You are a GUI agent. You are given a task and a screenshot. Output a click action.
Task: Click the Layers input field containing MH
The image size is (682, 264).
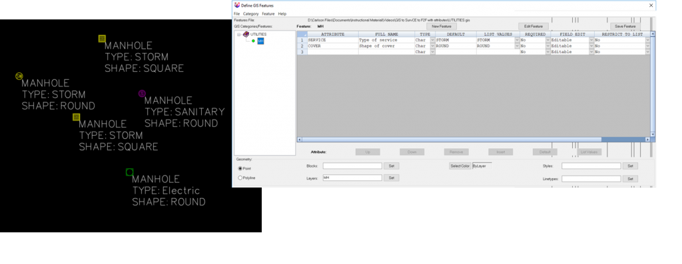tap(352, 178)
